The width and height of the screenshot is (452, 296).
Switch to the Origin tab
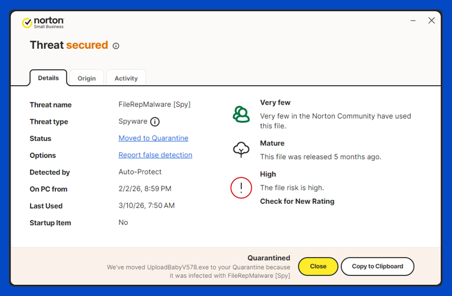(87, 78)
